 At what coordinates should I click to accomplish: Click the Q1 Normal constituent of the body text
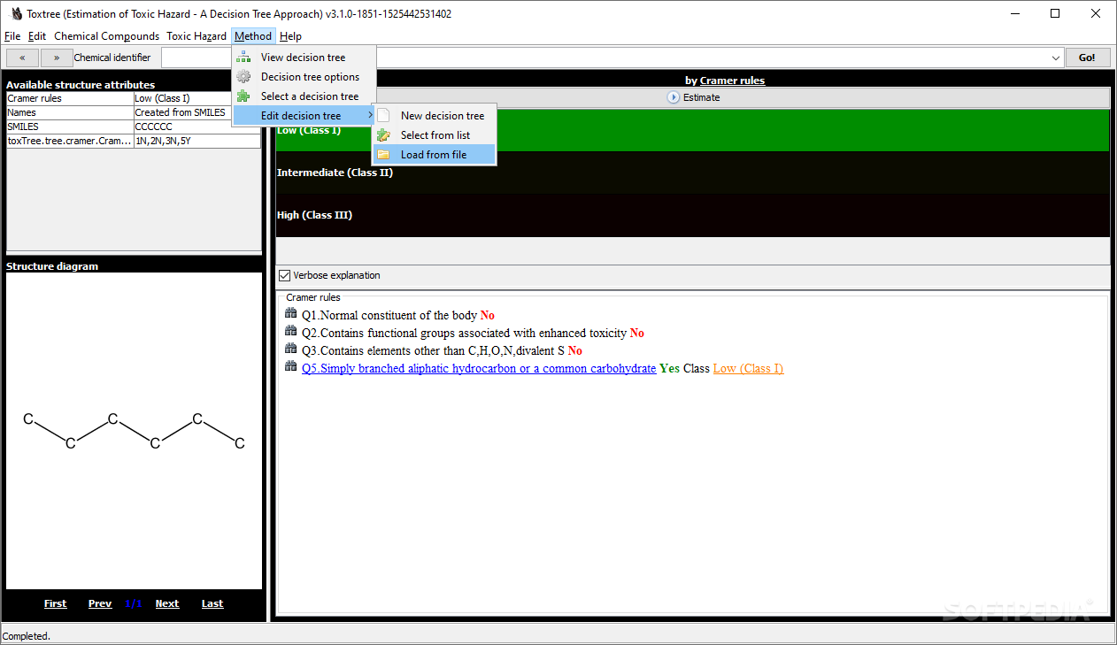389,315
